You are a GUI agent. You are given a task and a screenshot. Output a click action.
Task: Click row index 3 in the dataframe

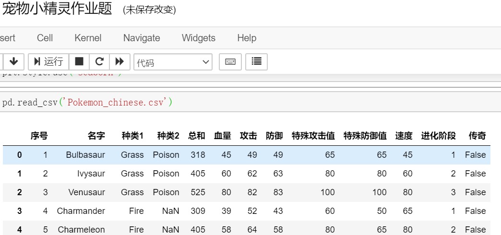pyautogui.click(x=20, y=211)
